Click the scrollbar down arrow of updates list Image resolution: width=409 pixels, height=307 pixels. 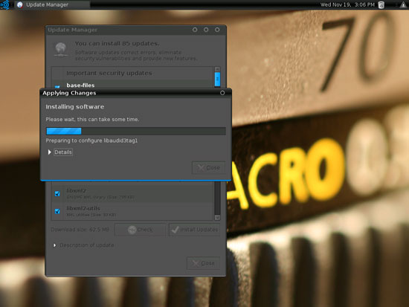[x=217, y=217]
